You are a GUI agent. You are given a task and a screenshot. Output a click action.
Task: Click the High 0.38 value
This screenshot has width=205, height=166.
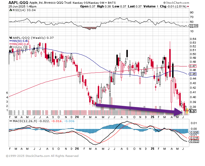104,6
